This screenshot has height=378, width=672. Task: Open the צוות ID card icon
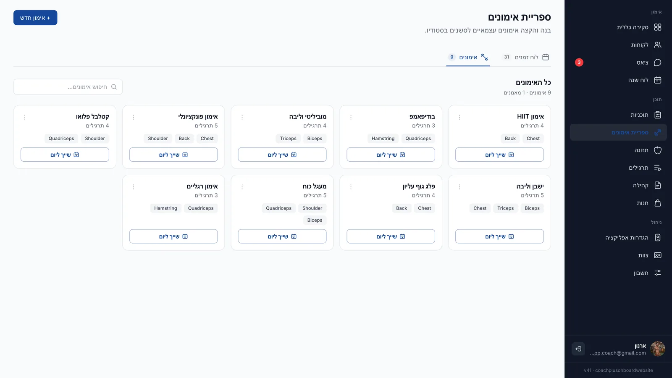pos(658,255)
